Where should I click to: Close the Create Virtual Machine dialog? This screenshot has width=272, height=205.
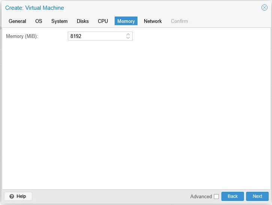coord(264,8)
